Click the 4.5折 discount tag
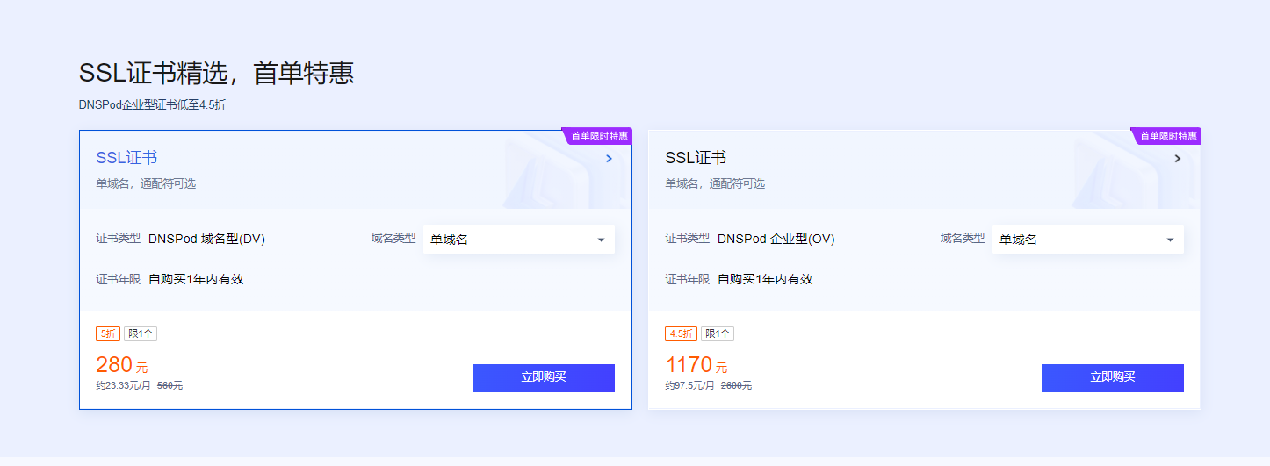 click(682, 333)
